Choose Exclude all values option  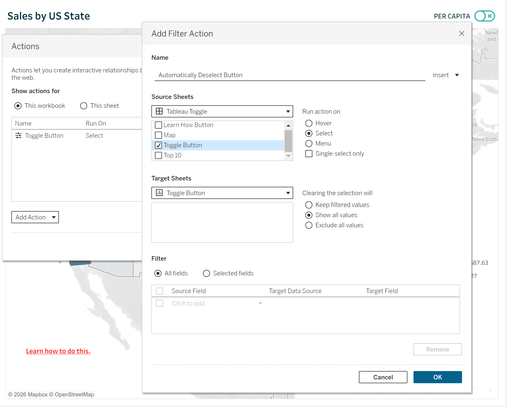pyautogui.click(x=309, y=225)
